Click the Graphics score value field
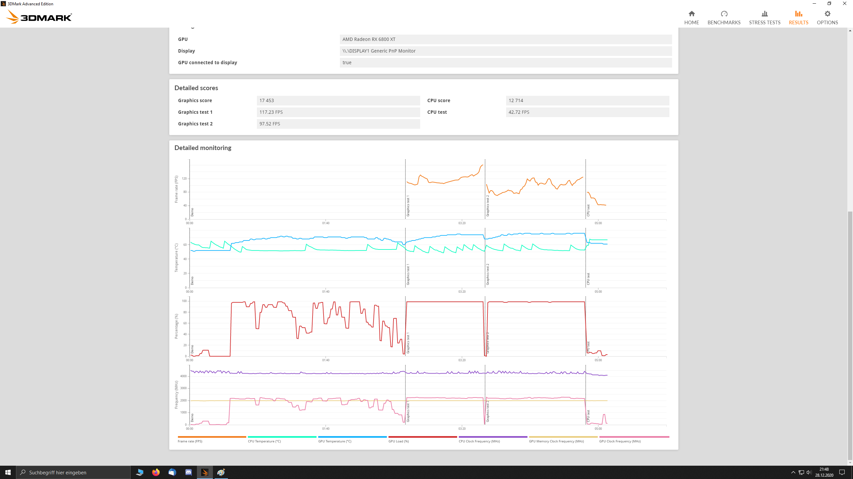Viewport: 853px width, 479px height. [338, 100]
